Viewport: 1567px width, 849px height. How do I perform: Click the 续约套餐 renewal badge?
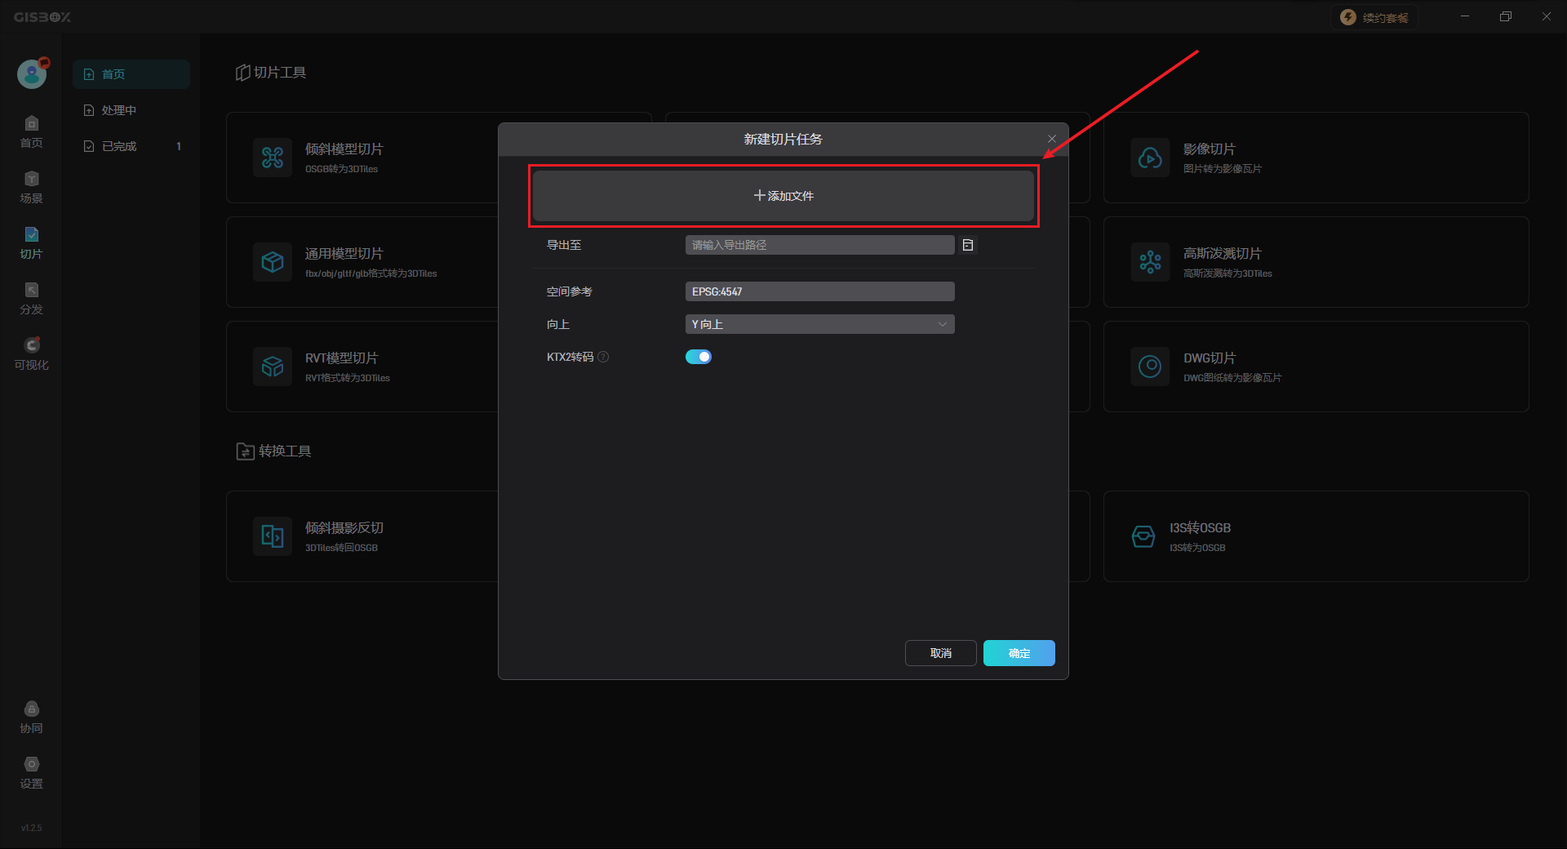point(1374,17)
